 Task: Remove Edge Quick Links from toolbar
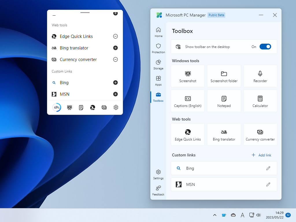coord(115,36)
